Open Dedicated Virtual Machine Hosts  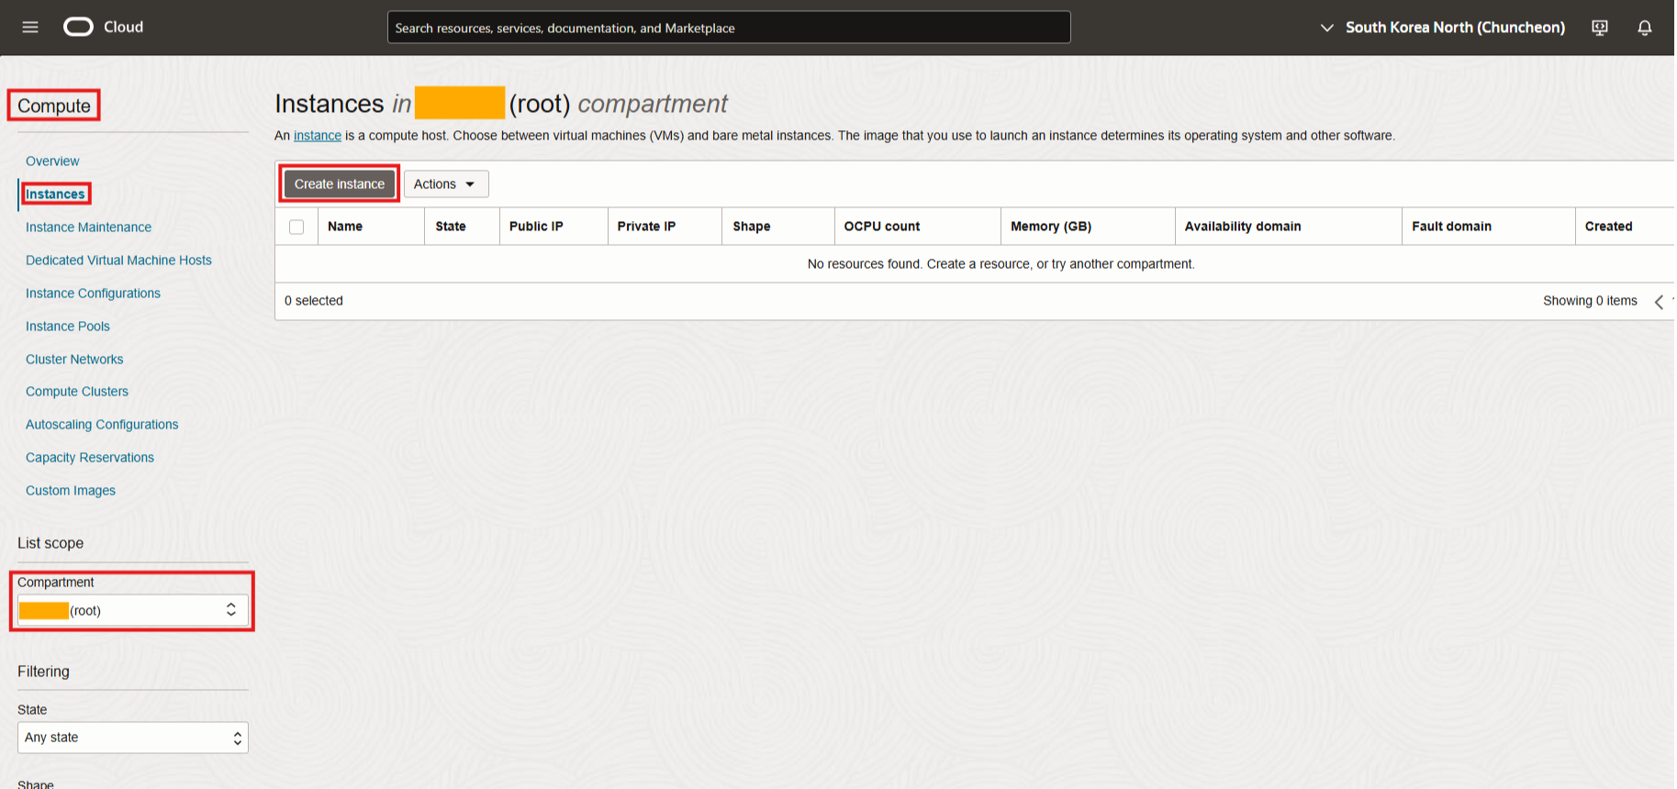[118, 261]
